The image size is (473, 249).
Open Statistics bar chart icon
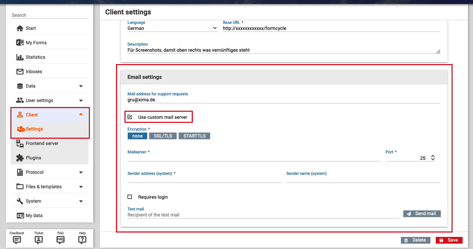click(20, 57)
